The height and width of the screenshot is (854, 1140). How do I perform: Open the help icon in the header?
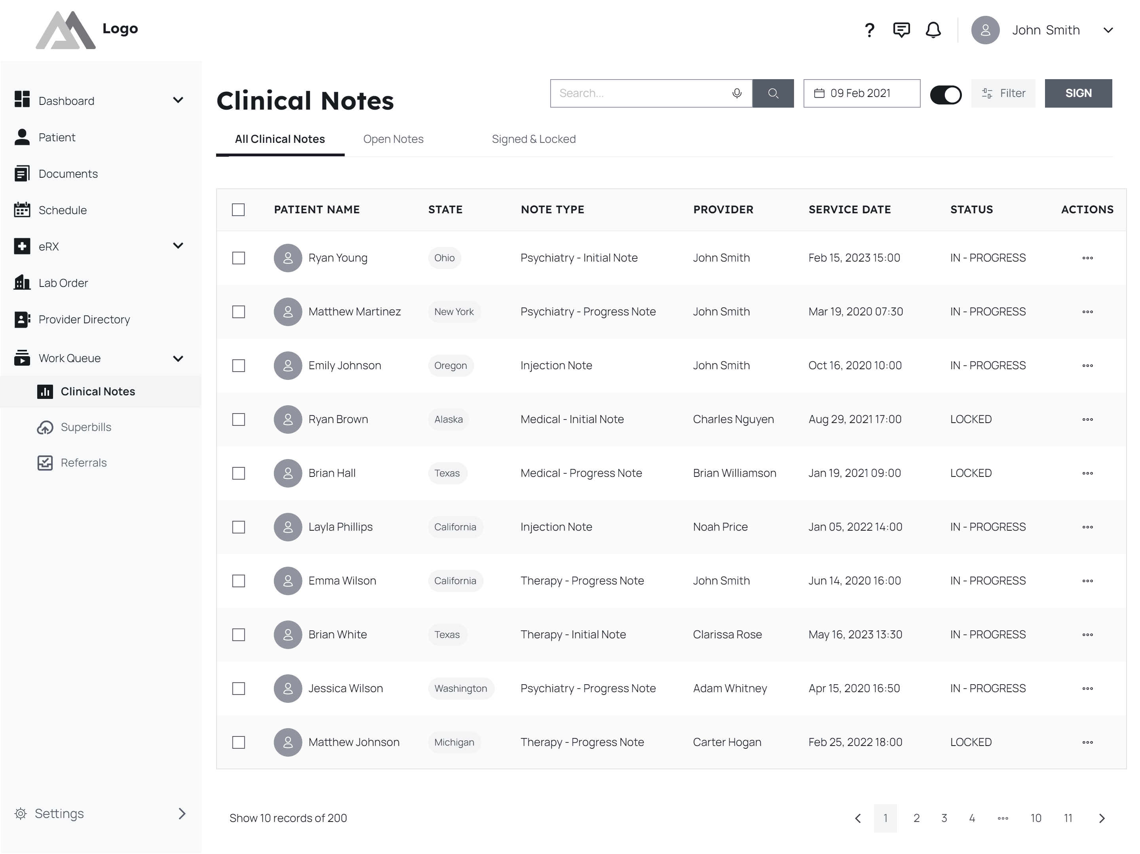[x=869, y=30]
